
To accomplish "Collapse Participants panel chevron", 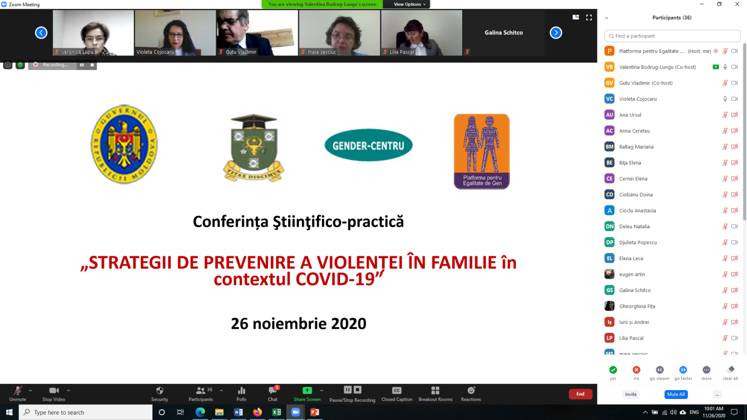I will pos(606,18).
